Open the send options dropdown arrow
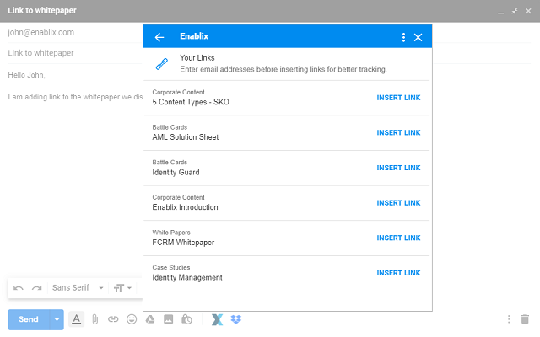The image size is (540, 337). tap(57, 319)
